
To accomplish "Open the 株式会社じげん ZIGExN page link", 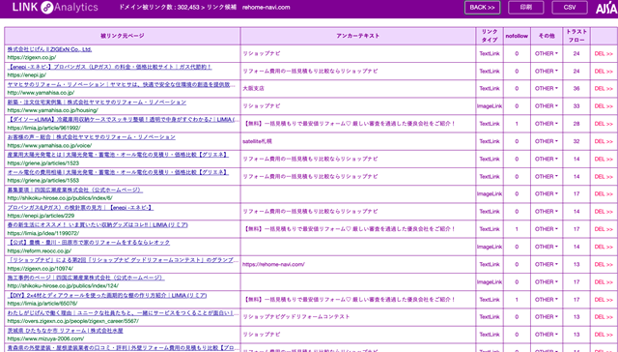I will click(49, 49).
